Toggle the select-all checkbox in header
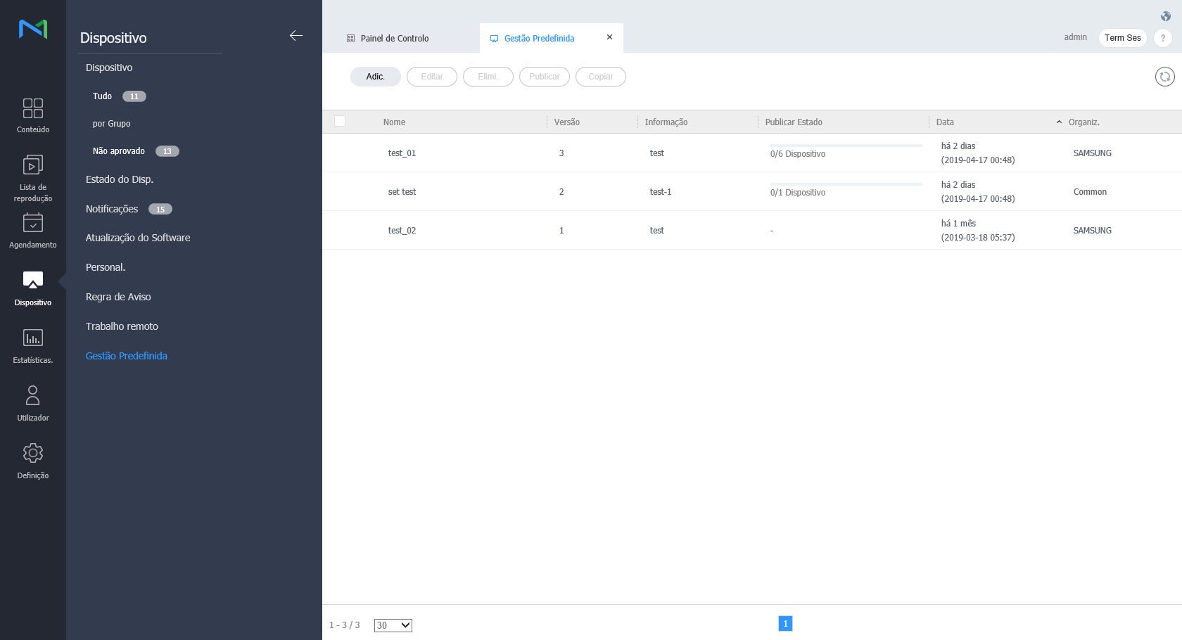The image size is (1182, 640). click(340, 121)
